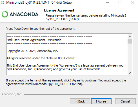Click the 'Copyright 2015-2023, Anaconda, Inc.' line

(32, 51)
